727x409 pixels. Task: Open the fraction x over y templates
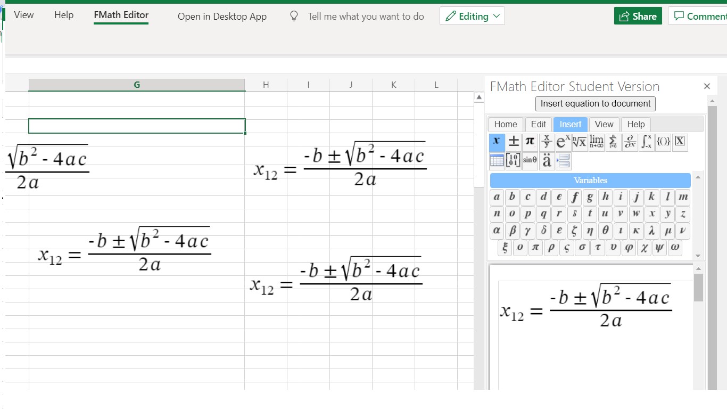pos(547,142)
